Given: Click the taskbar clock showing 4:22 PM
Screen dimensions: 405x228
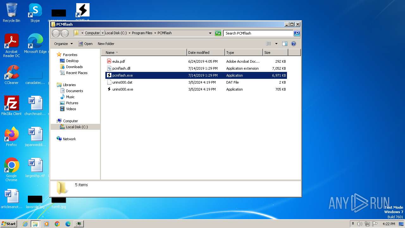Looking at the screenshot, I should point(389,224).
